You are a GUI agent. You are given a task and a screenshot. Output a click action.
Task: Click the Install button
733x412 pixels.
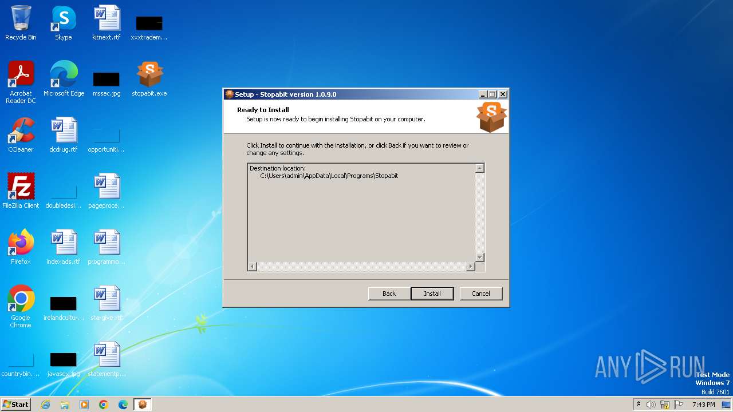(432, 294)
